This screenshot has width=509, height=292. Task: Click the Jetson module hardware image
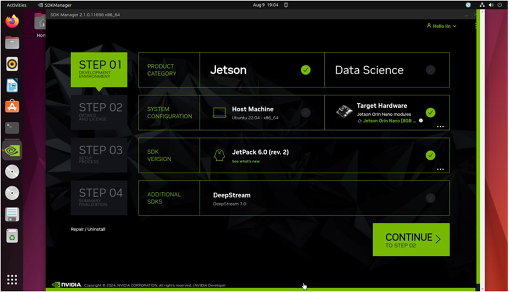(344, 112)
